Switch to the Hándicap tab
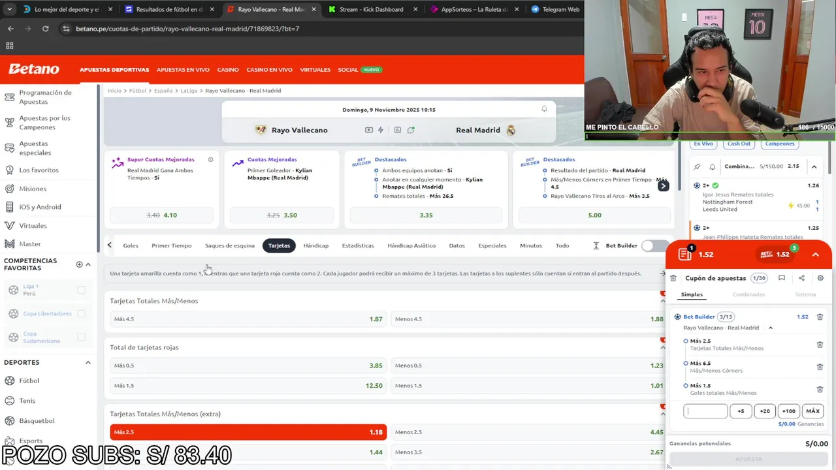Screen dimensions: 836x470 (x=316, y=245)
